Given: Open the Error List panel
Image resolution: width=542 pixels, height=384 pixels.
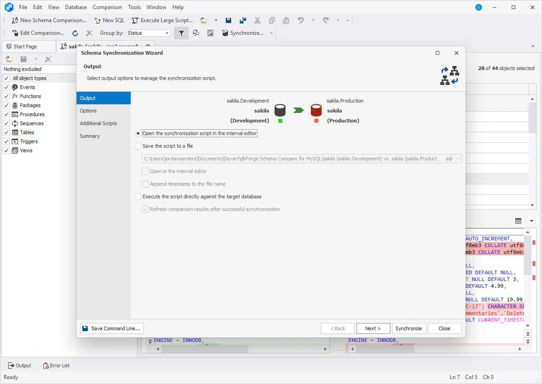Looking at the screenshot, I should tap(57, 366).
